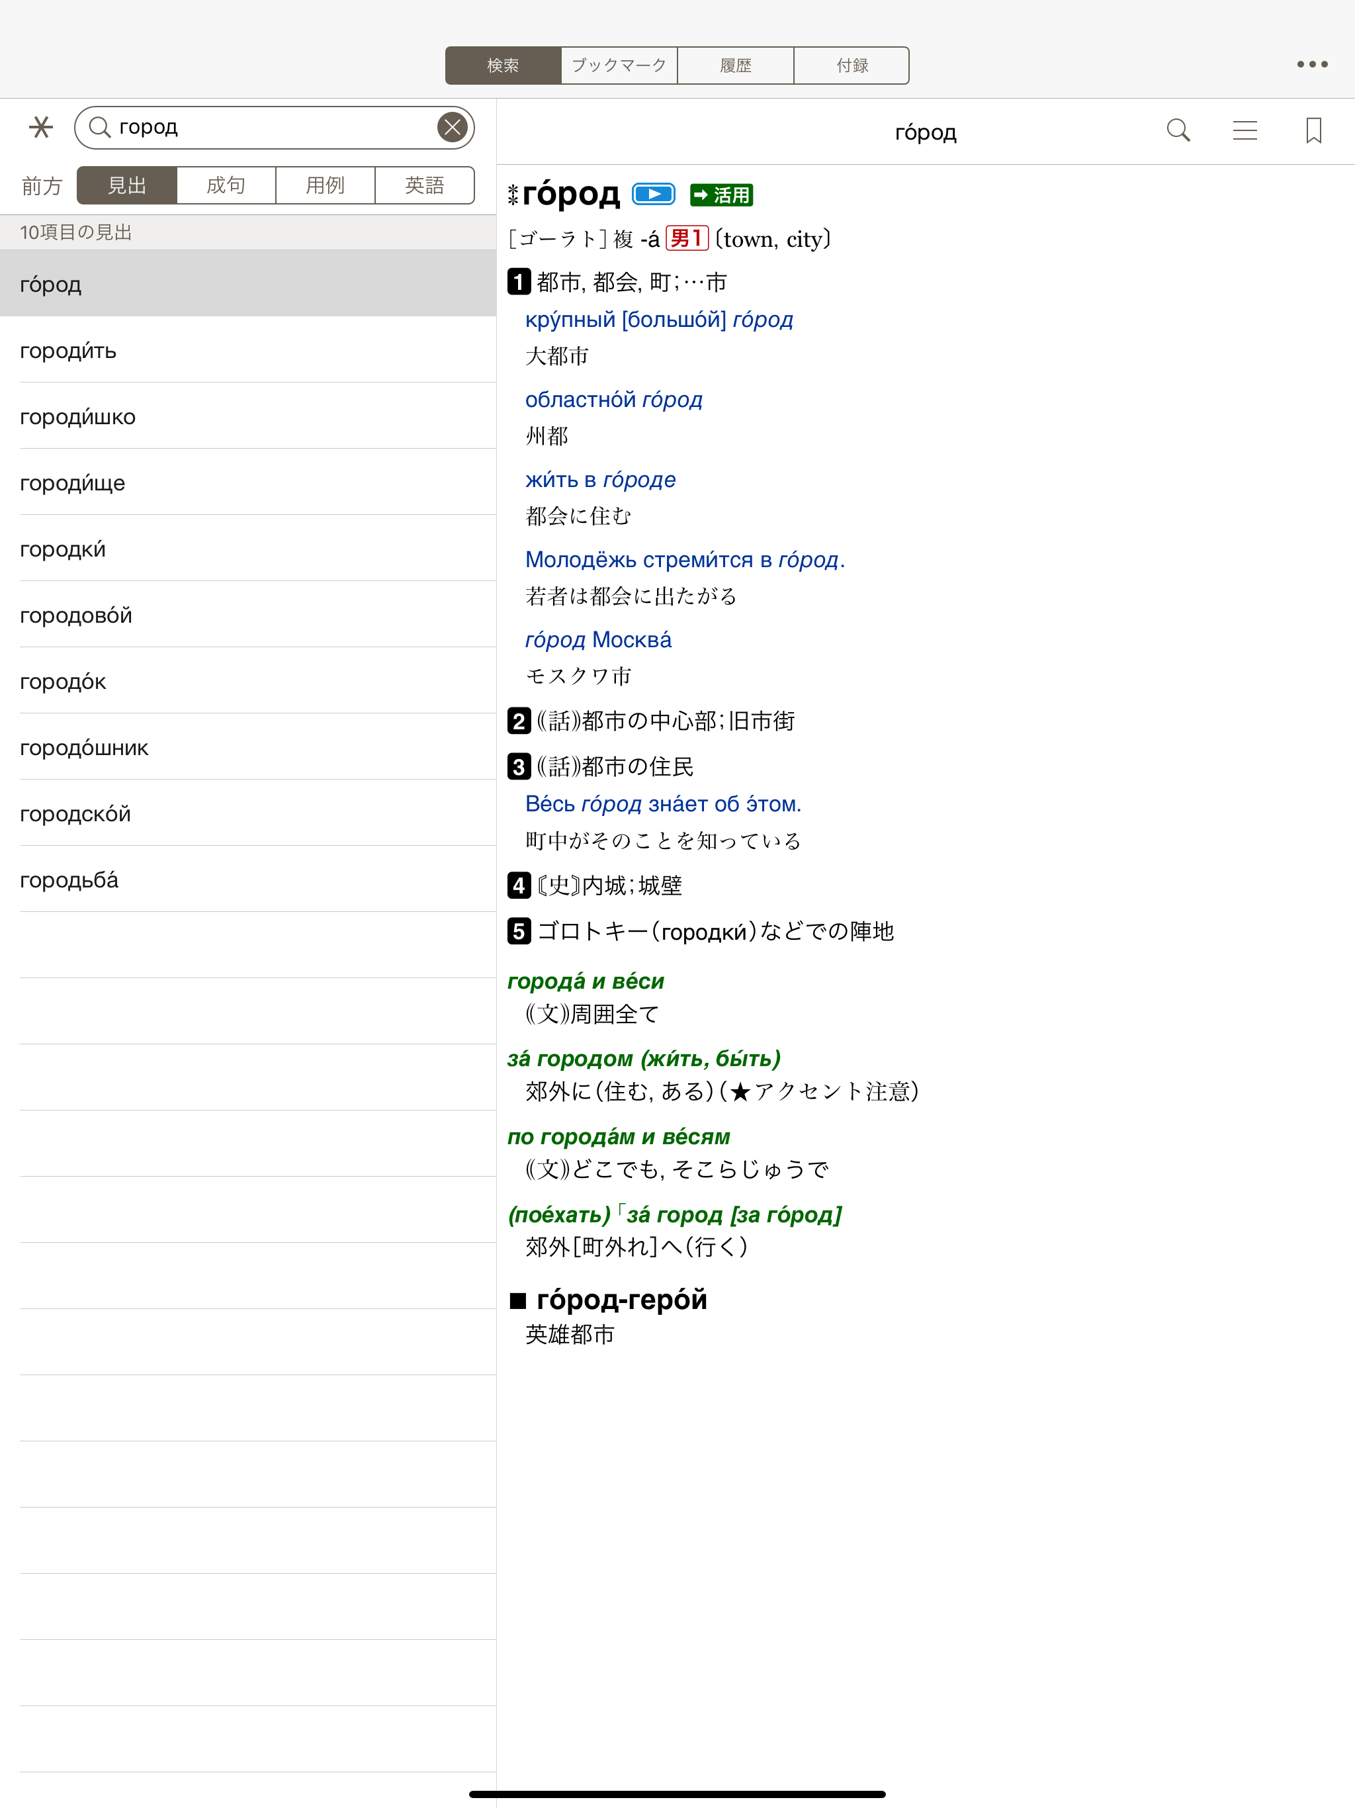The image size is (1355, 1808).
Task: Select городо́шник in results list
Action: 249,747
